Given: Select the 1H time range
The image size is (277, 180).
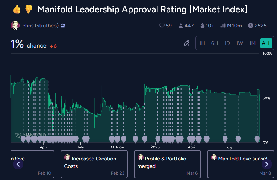Looking at the screenshot, I should 202,43.
